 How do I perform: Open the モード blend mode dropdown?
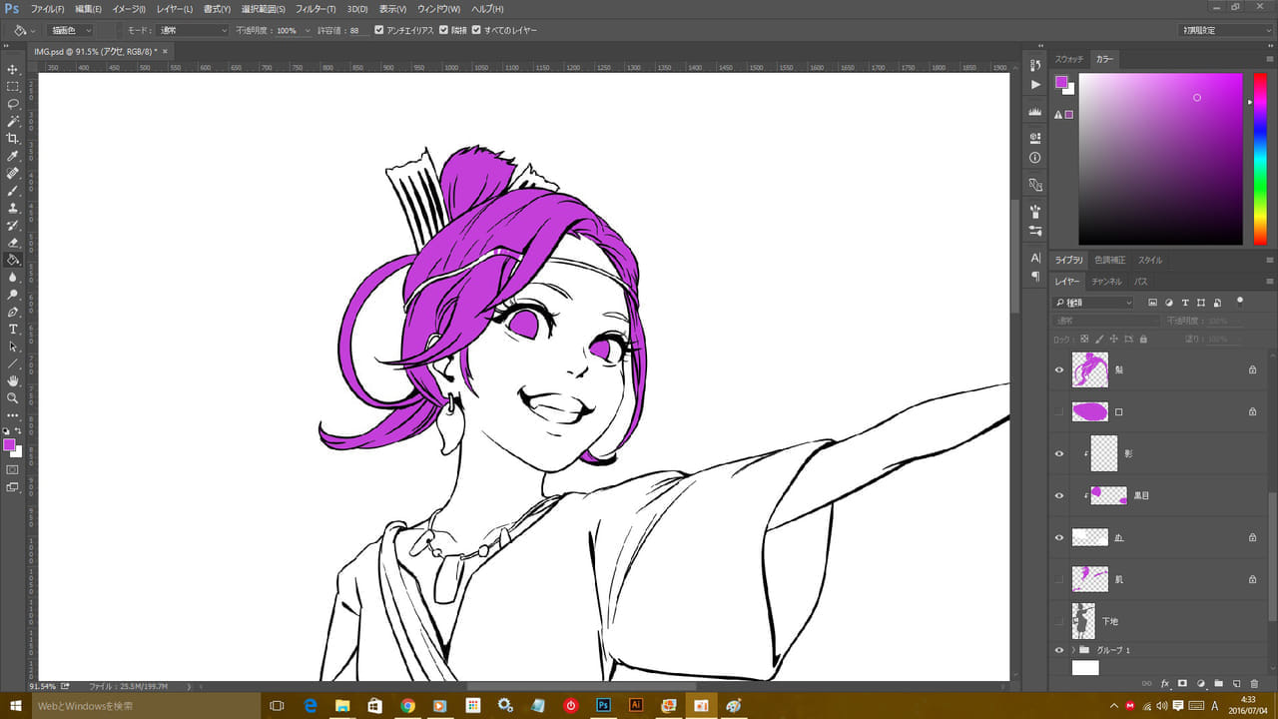pyautogui.click(x=194, y=31)
